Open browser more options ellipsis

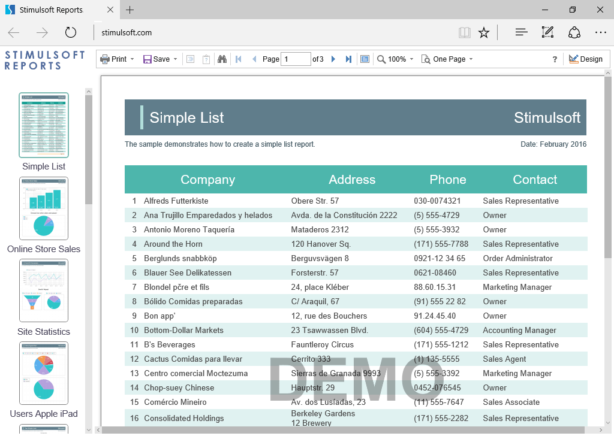tap(600, 32)
